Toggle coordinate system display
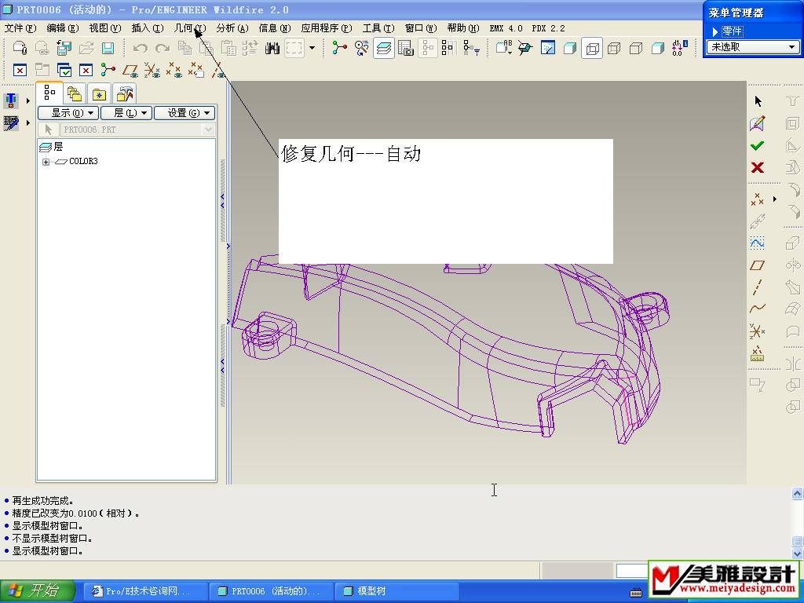804x603 pixels. coord(152,70)
